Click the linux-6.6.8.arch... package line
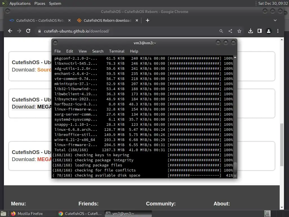 (x=143, y=130)
